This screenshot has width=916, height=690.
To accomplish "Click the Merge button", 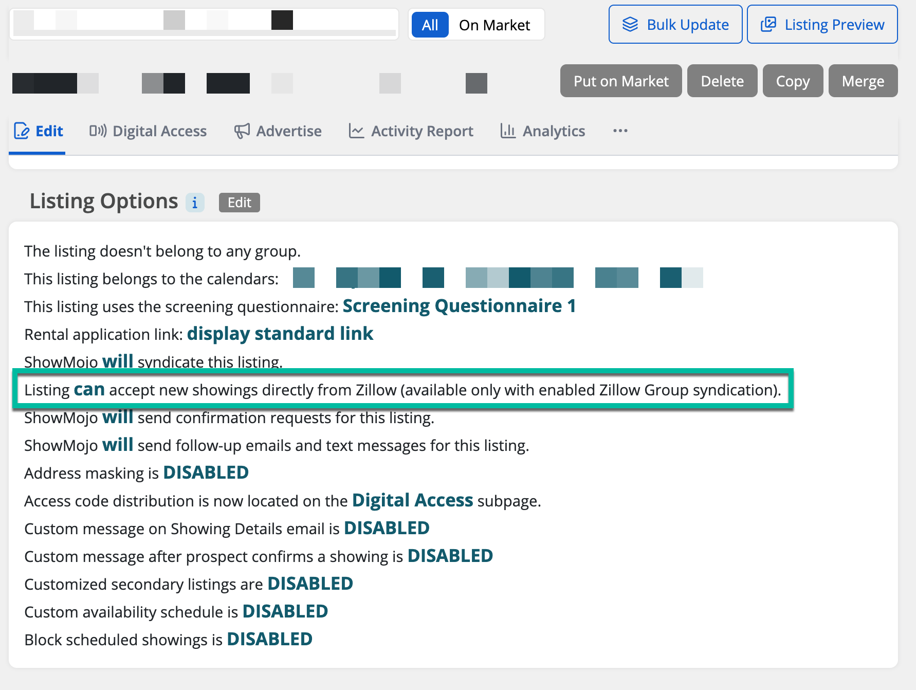I will 863,81.
